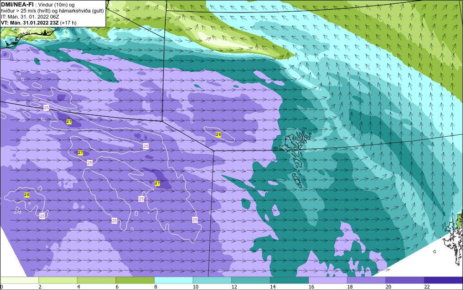Click the medium purple 18–20 m/s legend swatch
This screenshot has height=290, width=463.
coord(366,280)
